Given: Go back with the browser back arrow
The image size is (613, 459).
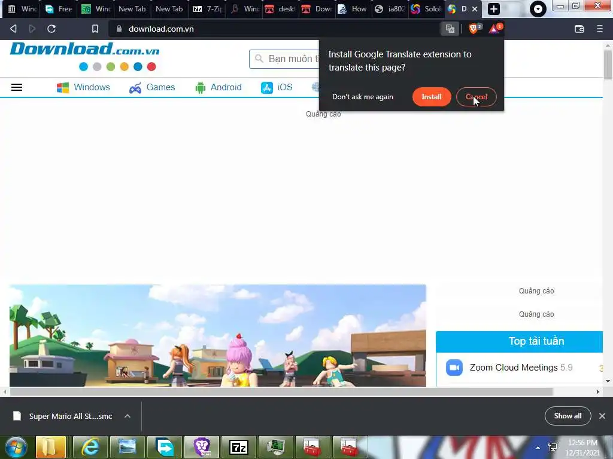Looking at the screenshot, I should (13, 29).
